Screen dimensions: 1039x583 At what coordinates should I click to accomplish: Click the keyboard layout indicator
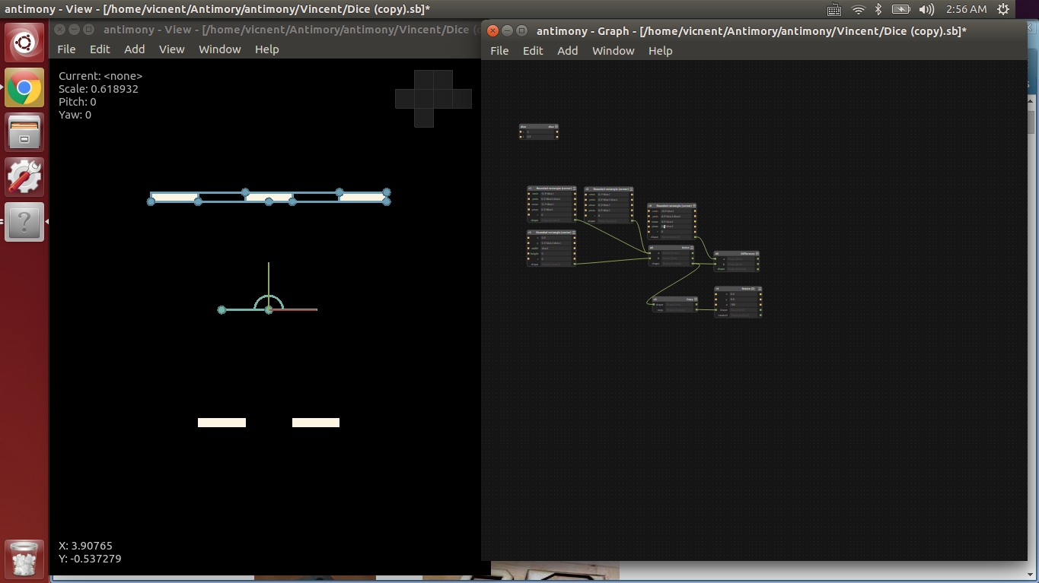pos(834,9)
